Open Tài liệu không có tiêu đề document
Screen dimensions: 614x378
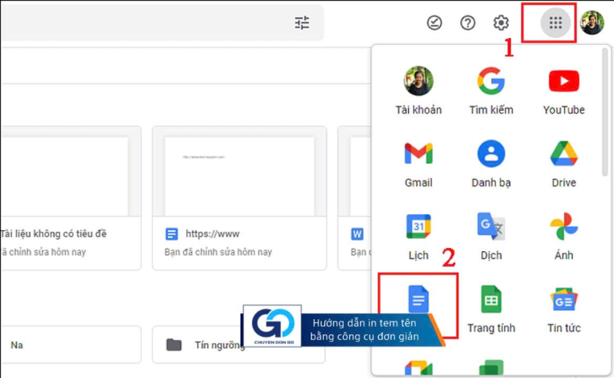coord(71,198)
